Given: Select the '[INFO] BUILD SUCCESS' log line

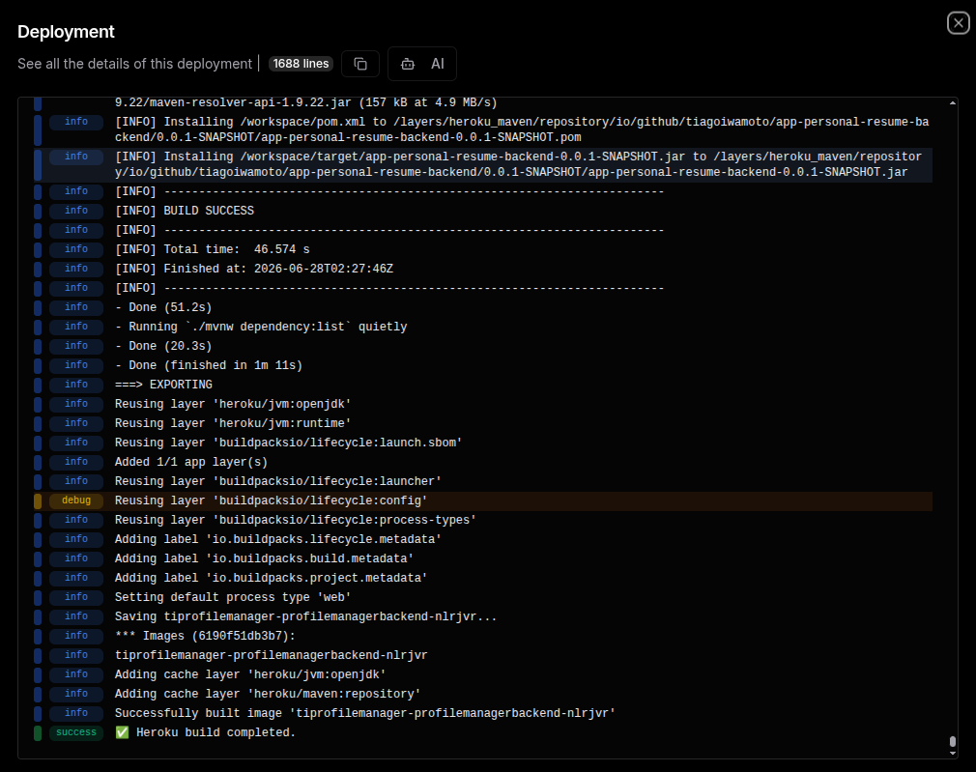Looking at the screenshot, I should point(482,211).
